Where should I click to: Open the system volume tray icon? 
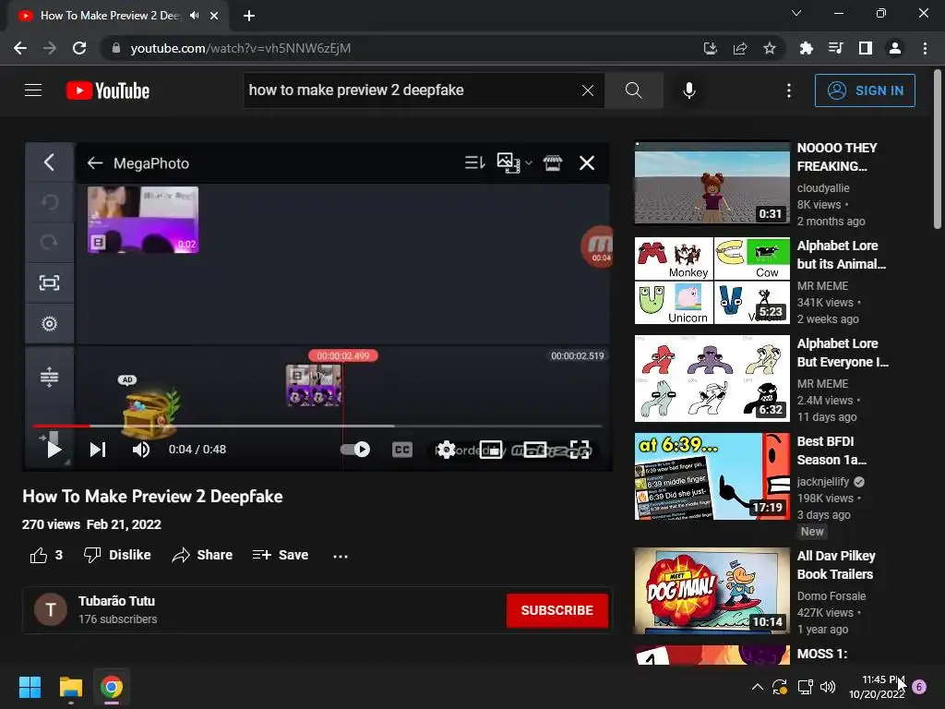[828, 687]
